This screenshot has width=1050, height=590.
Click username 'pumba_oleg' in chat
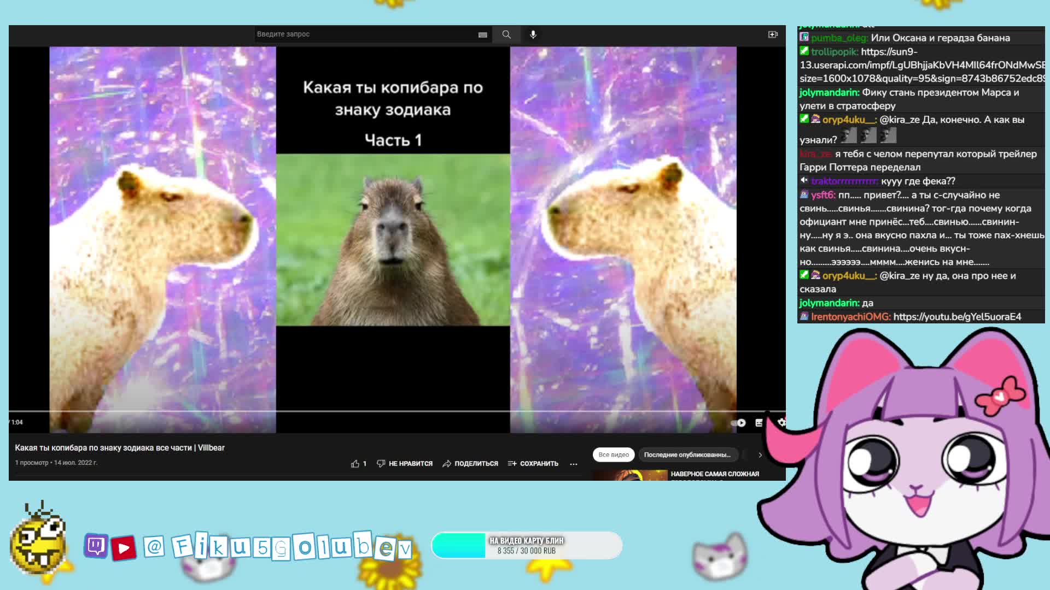(x=839, y=38)
